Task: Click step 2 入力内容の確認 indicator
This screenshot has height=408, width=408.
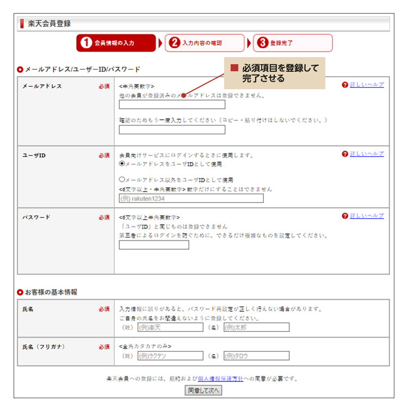Action: tap(205, 43)
